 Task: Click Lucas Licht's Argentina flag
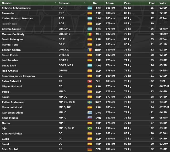90,66
